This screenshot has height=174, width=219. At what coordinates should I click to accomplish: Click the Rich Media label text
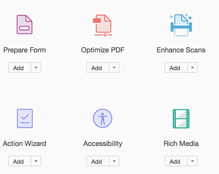181,144
